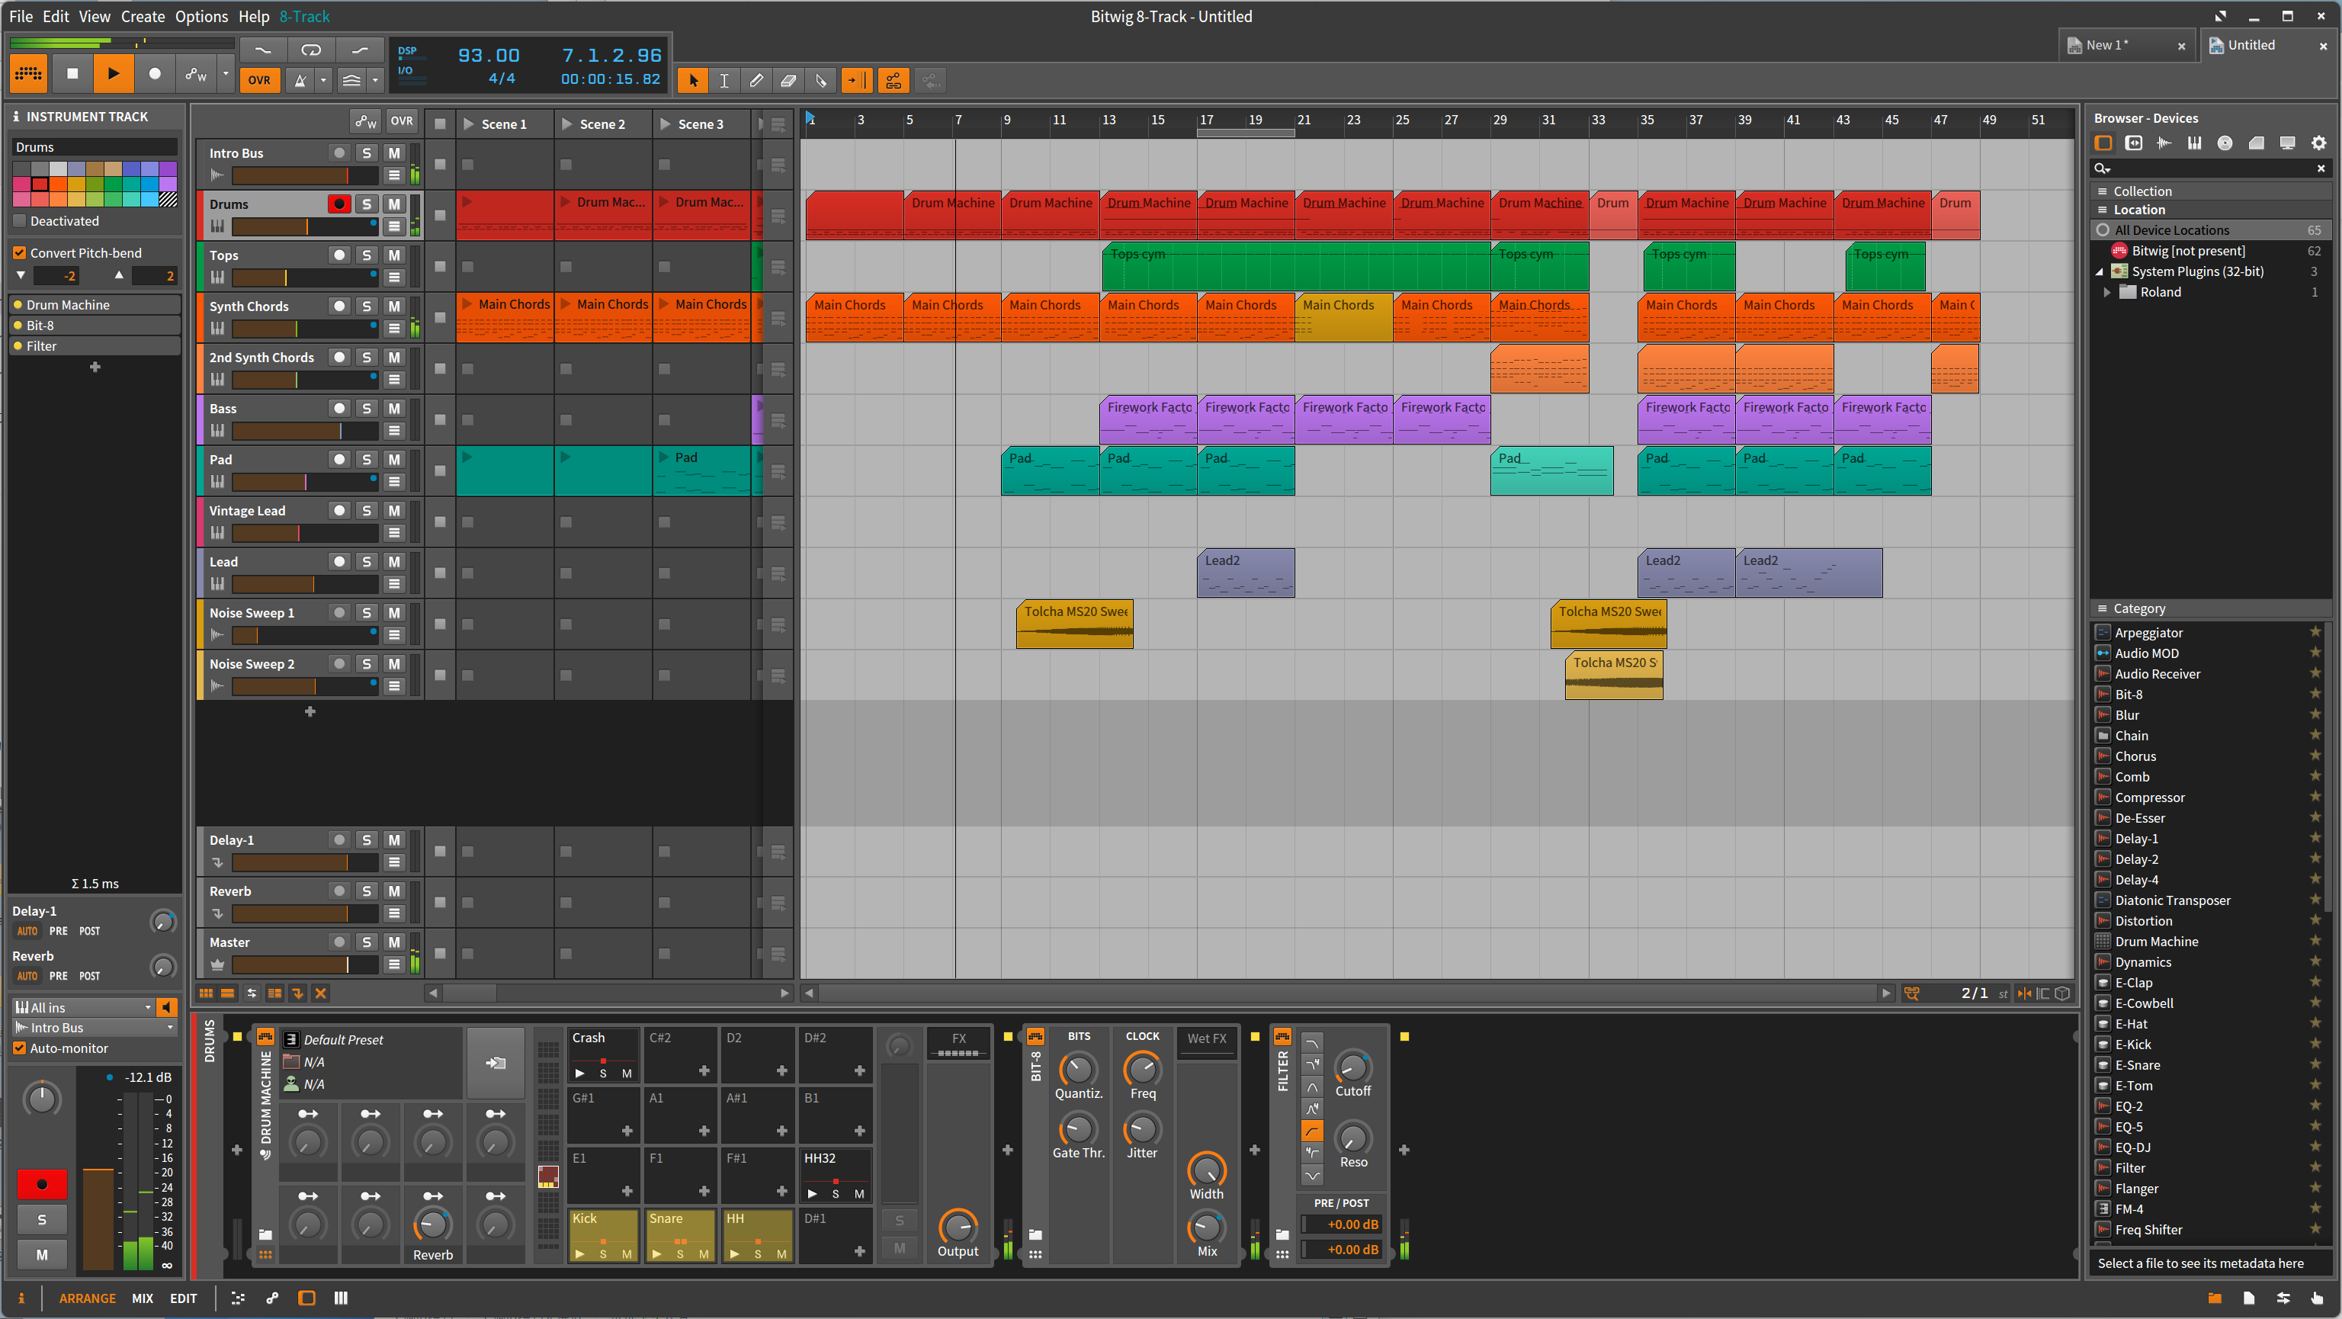Open the automation write mode dropdown arrow

(225, 74)
